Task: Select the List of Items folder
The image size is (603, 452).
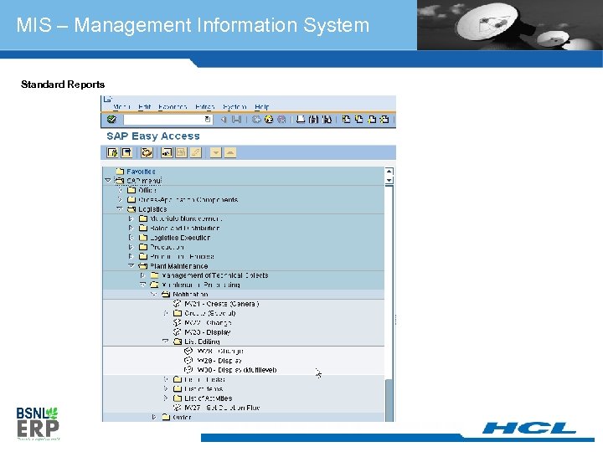Action: [204, 388]
